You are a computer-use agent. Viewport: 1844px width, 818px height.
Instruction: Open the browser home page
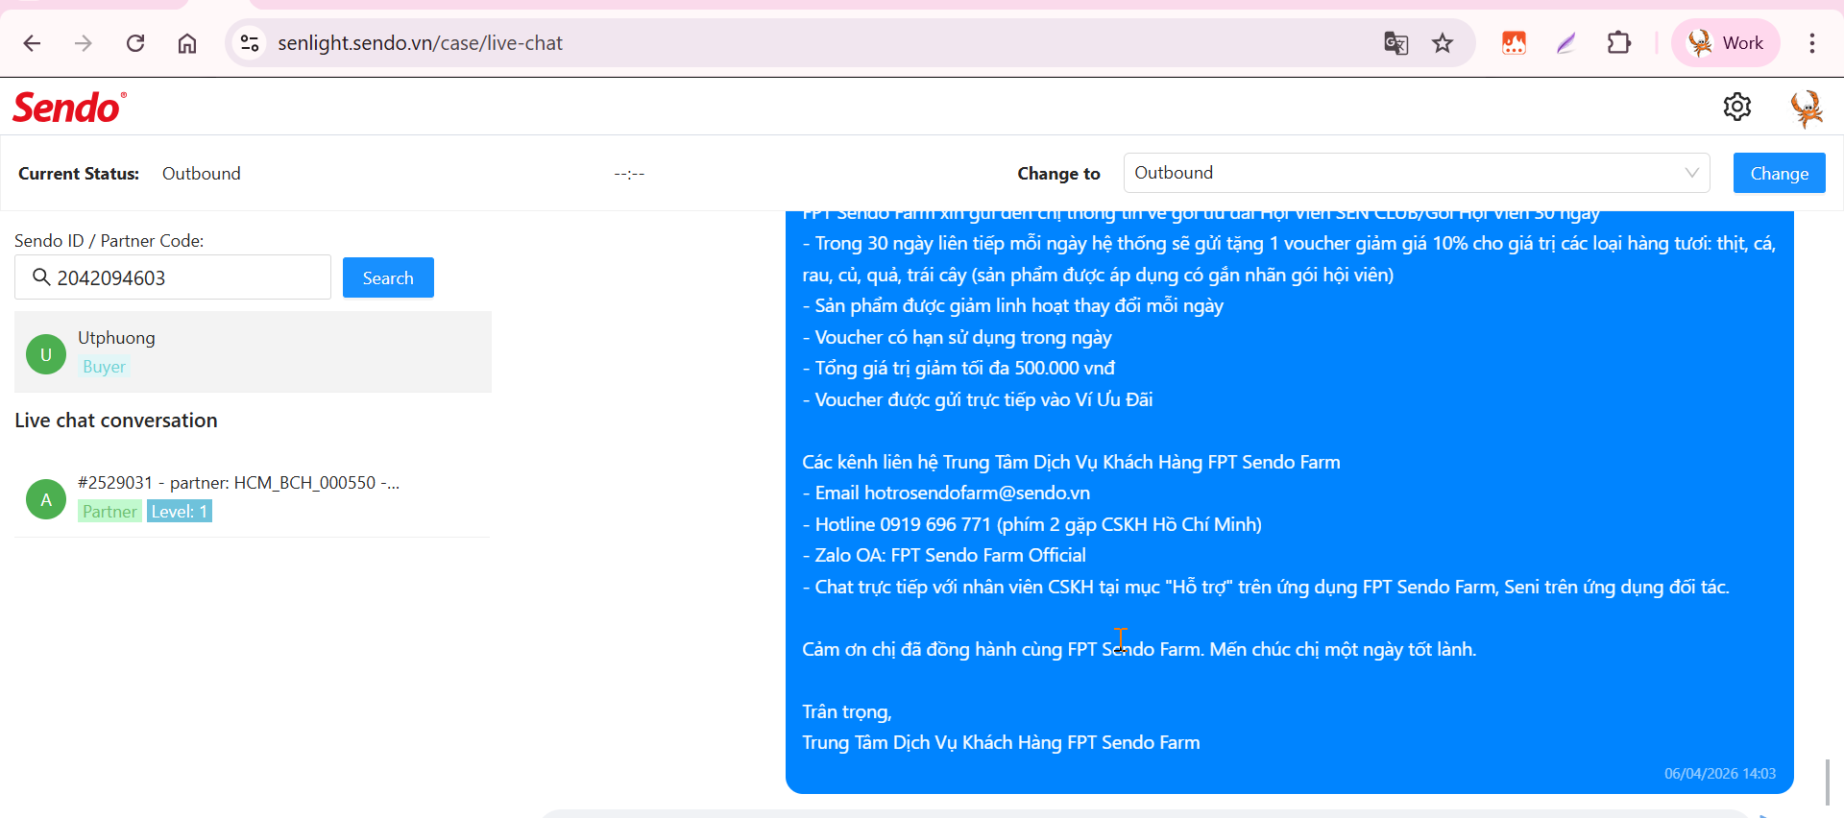(x=187, y=43)
